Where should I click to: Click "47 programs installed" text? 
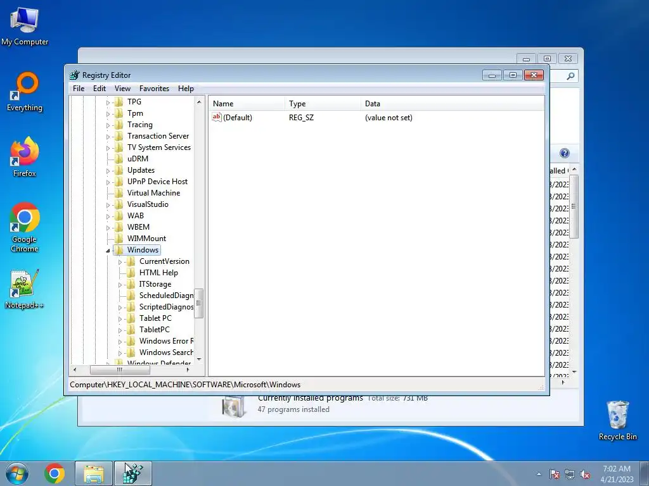(x=293, y=409)
